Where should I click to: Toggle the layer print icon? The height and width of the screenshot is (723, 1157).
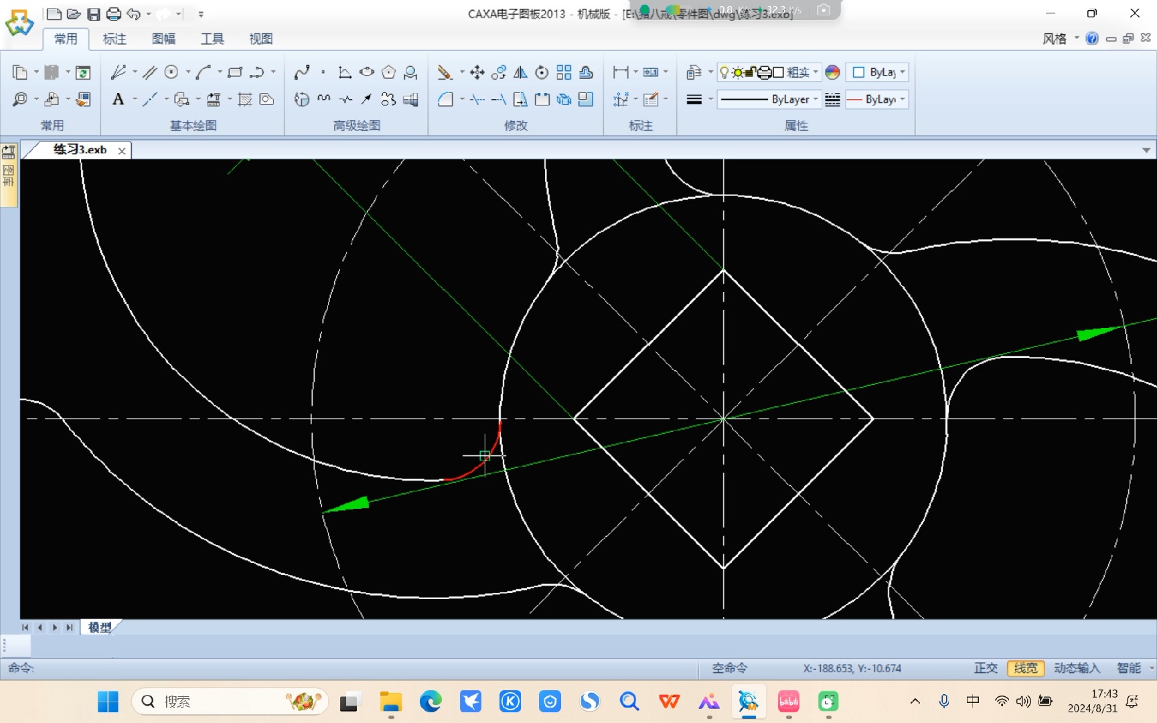click(x=765, y=72)
